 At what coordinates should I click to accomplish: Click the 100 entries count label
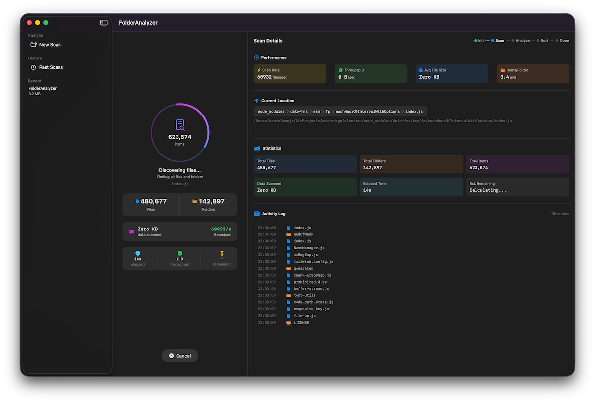point(559,214)
